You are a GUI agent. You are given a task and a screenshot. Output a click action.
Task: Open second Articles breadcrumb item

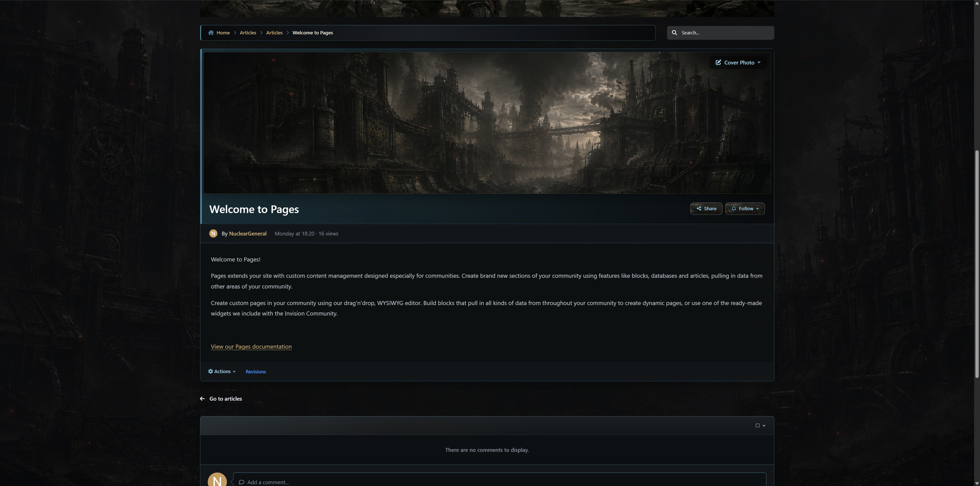pos(274,33)
